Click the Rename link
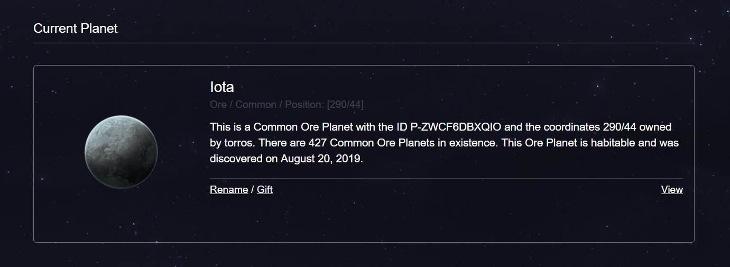Viewport: 730px width, 267px height. point(228,190)
